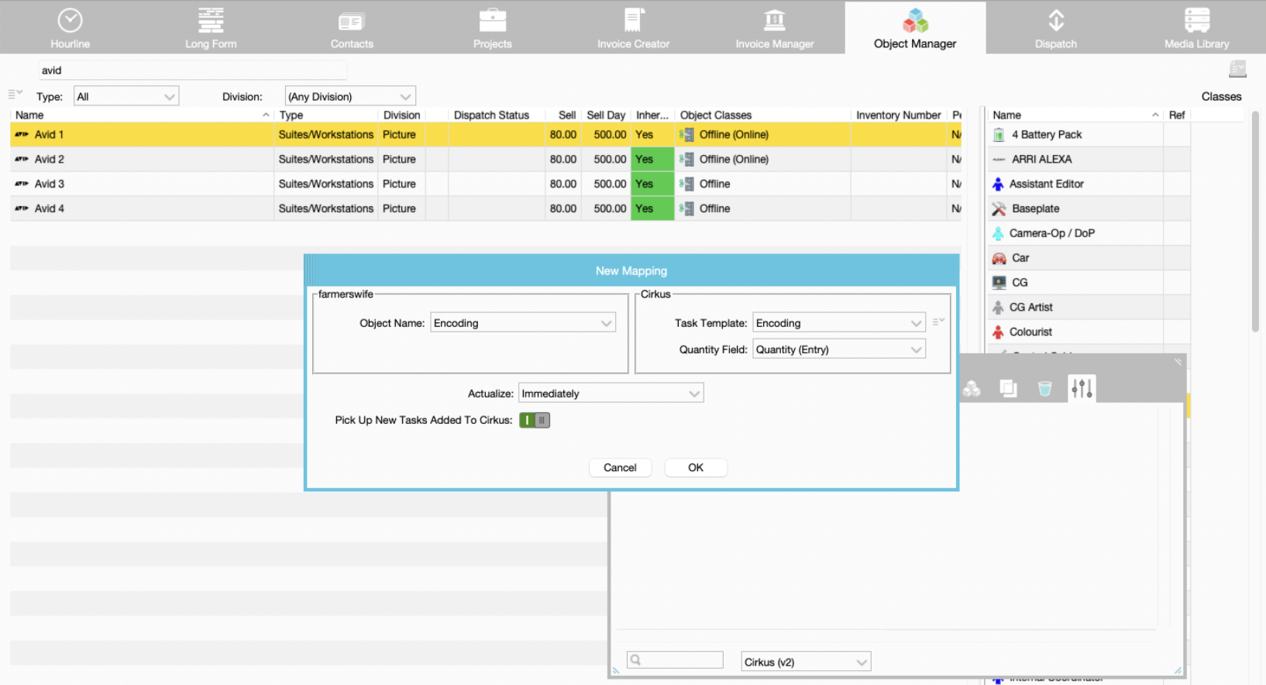Screen dimensions: 1266x685
Task: Click the report icon above Classes
Action: coord(1237,69)
